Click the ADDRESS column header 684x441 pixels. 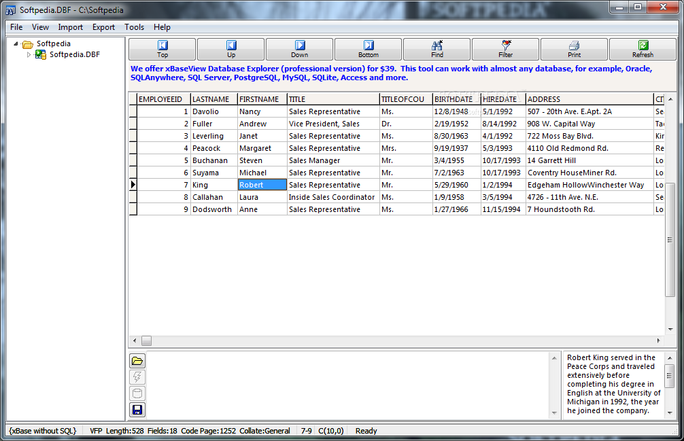coord(589,99)
